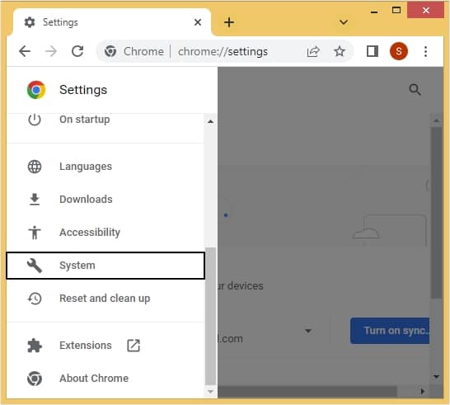Screen dimensions: 450x405
Task: Click the About Chrome logo icon
Action: [x=35, y=379]
